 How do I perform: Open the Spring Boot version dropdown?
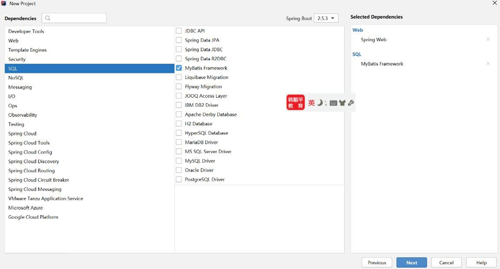[326, 18]
